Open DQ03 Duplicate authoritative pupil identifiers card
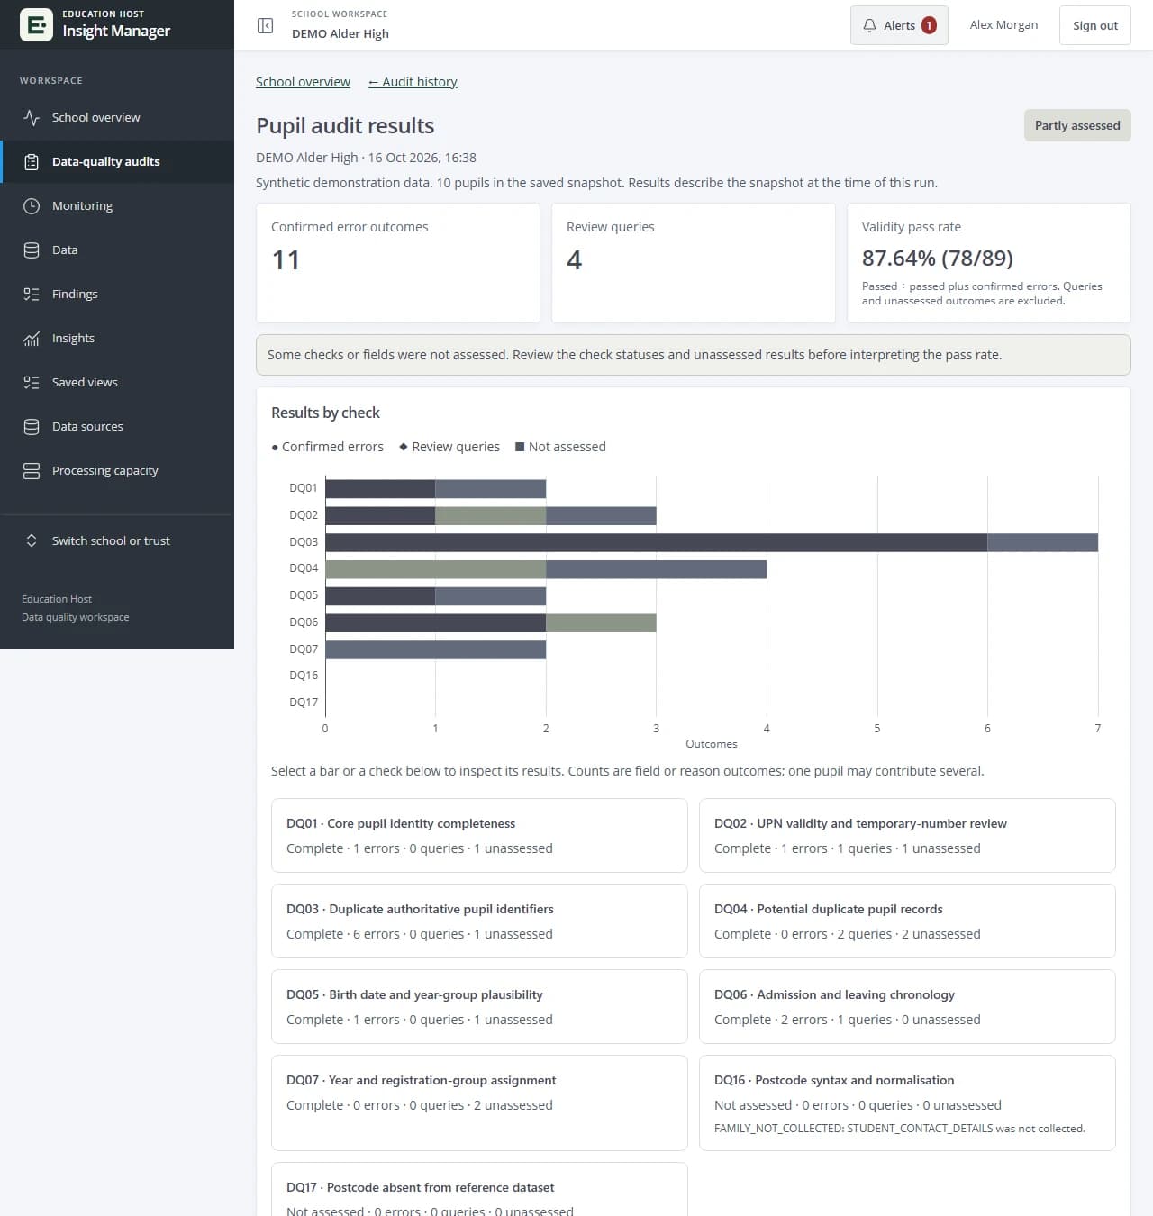 click(x=479, y=921)
